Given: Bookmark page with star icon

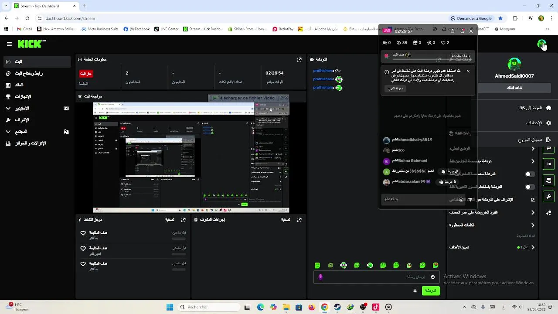Looking at the screenshot, I should click(500, 18).
